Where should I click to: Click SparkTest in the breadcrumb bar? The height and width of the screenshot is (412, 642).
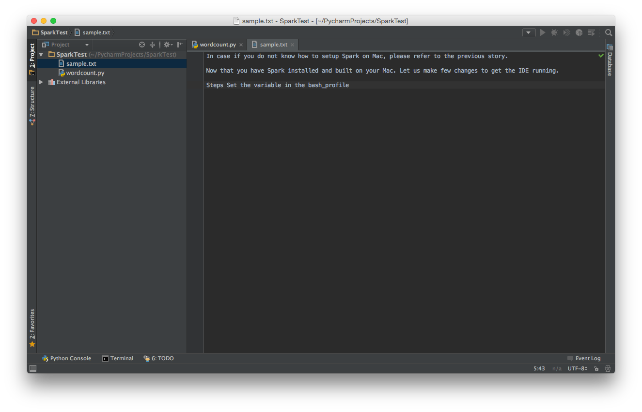pyautogui.click(x=50, y=32)
